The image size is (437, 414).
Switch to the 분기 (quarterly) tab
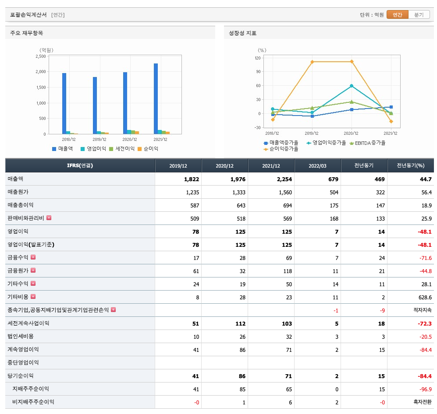pos(419,15)
